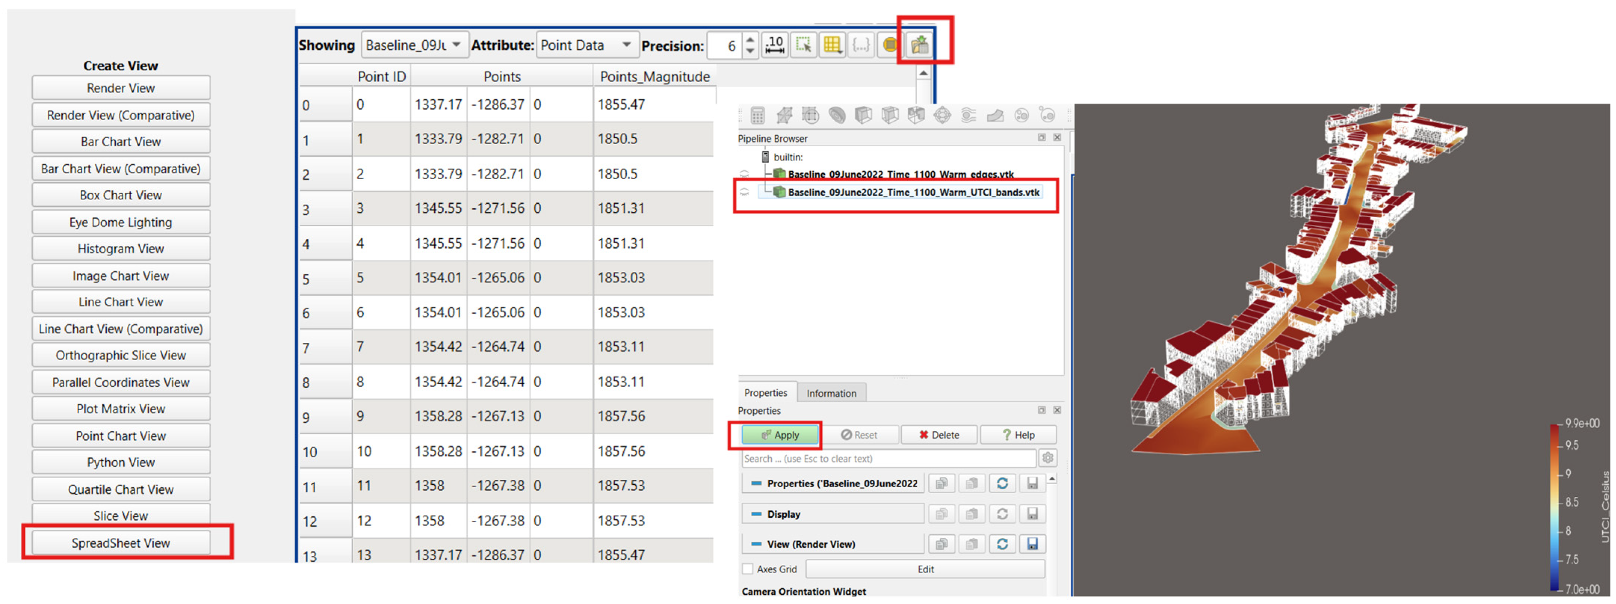1616x604 pixels.
Task: Collapse the Display properties section
Action: pyautogui.click(x=756, y=514)
